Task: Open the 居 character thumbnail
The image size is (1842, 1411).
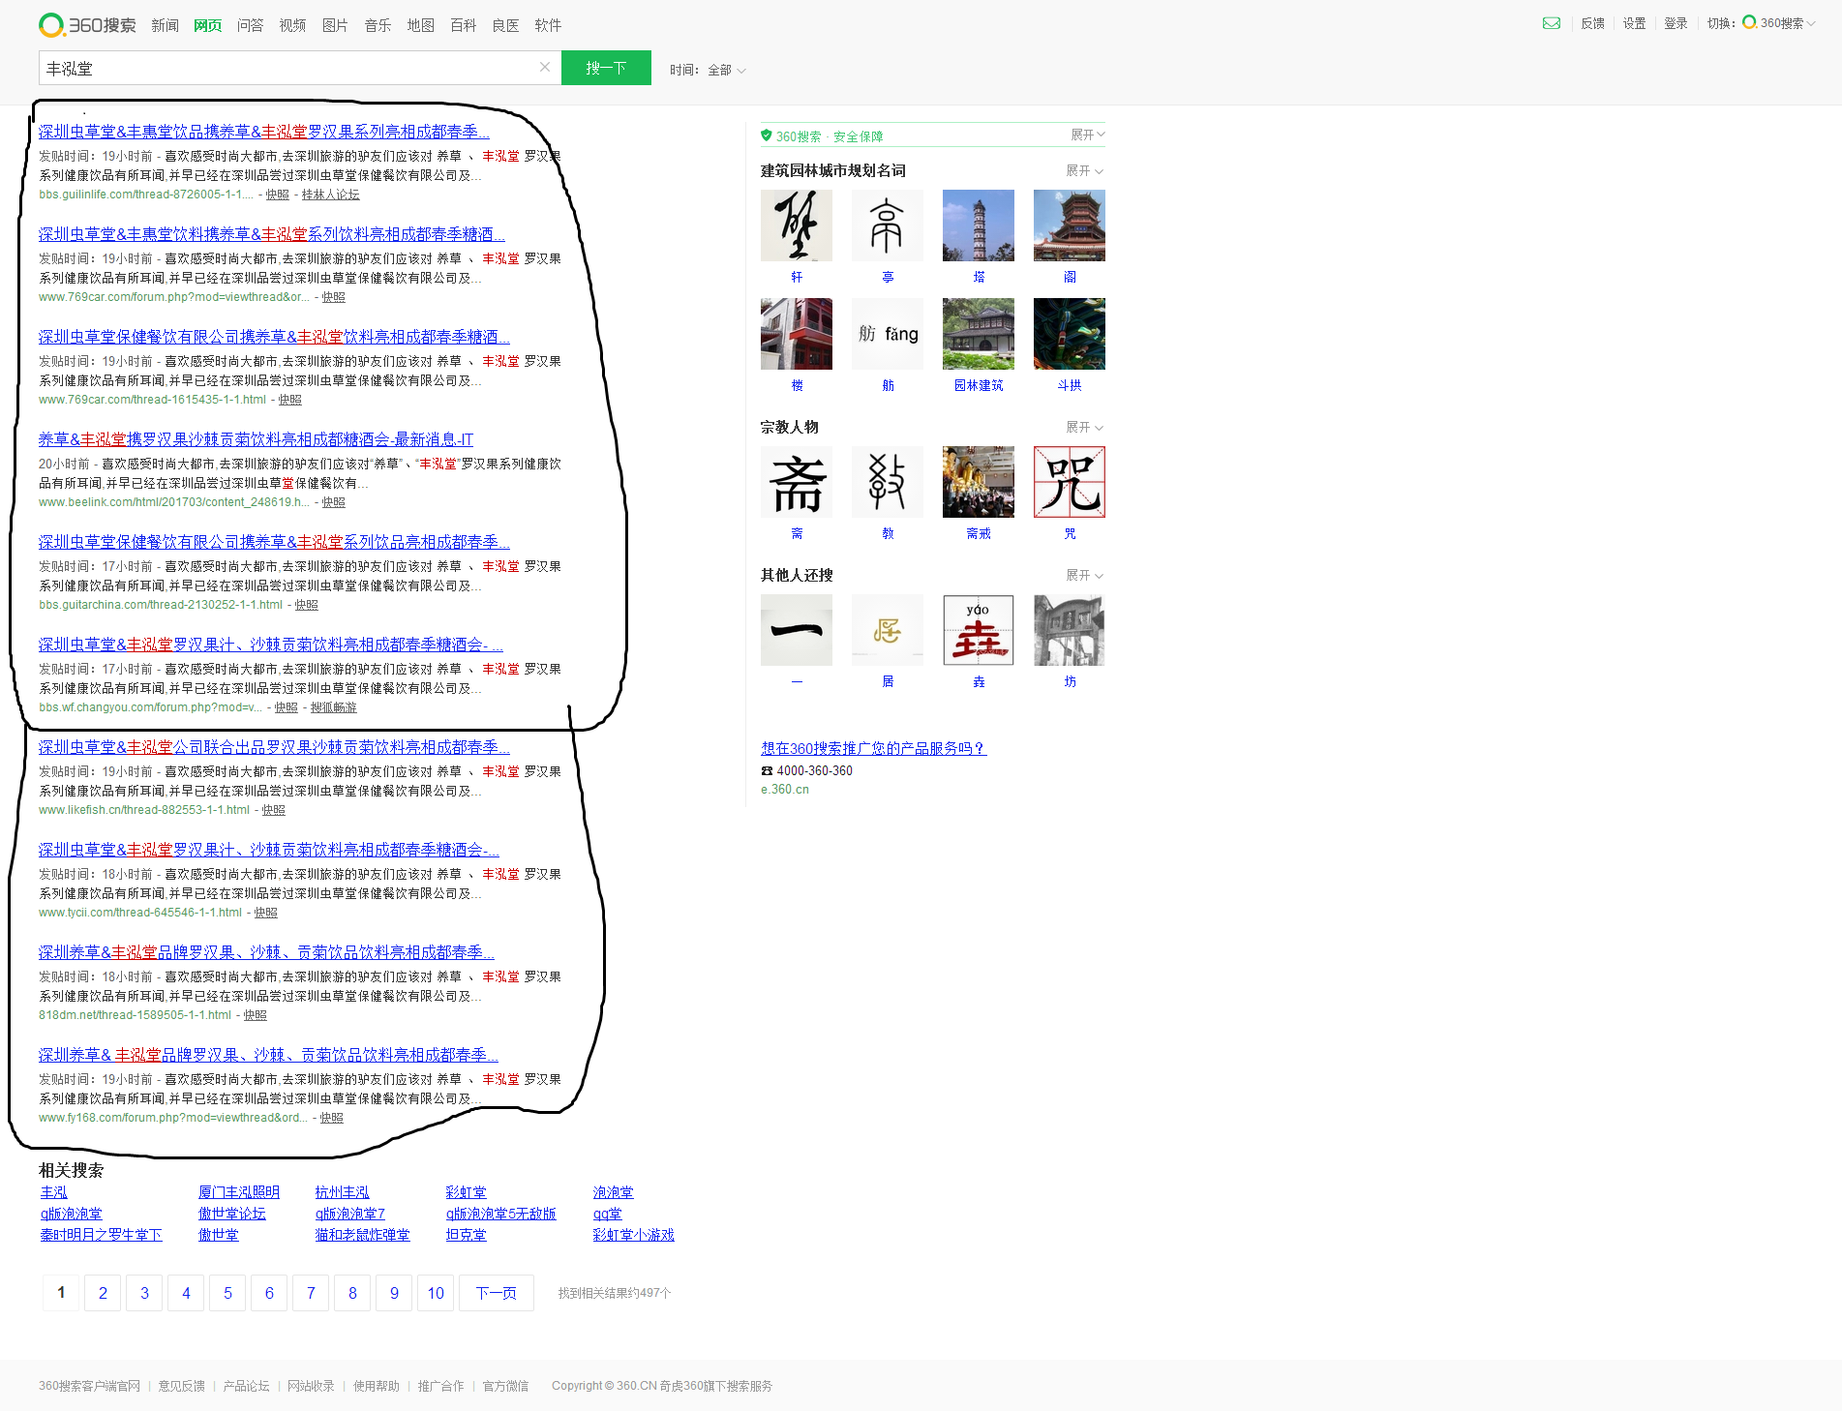Action: point(888,630)
